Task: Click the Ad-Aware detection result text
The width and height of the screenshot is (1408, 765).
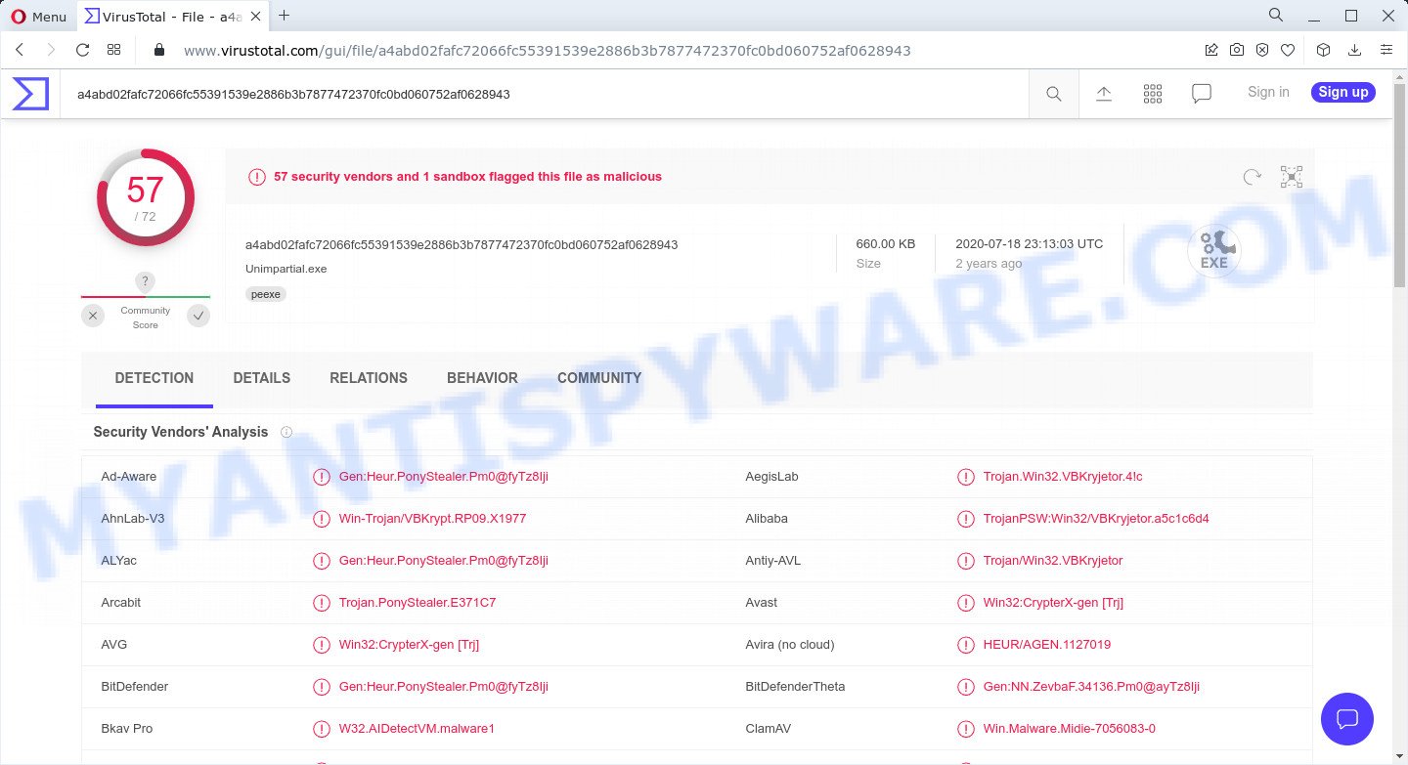Action: click(x=443, y=477)
